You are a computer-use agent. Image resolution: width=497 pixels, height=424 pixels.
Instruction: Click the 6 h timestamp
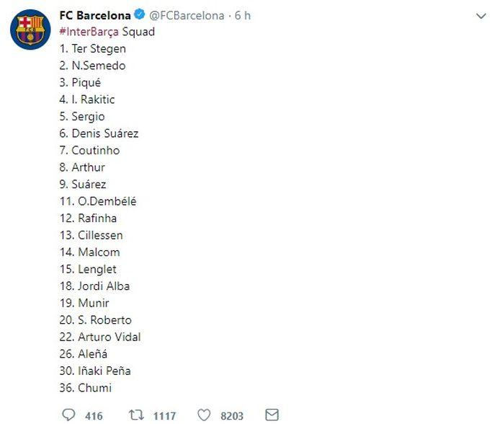pyautogui.click(x=243, y=15)
